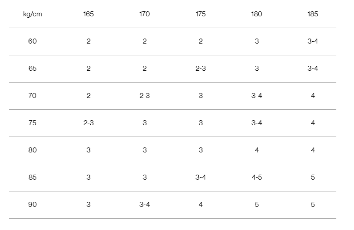Click the 85 kg row label
The image size is (354, 230).
point(32,177)
